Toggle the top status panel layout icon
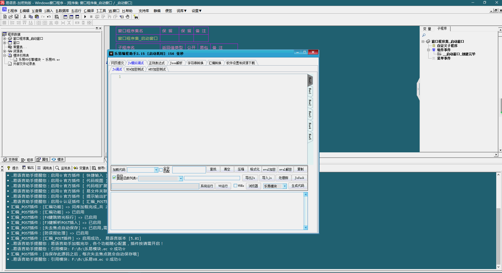The image size is (502, 273). coord(71,17)
